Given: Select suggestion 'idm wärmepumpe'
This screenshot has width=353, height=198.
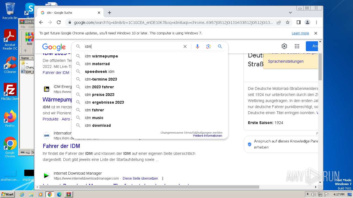Looking at the screenshot, I should point(150,56).
